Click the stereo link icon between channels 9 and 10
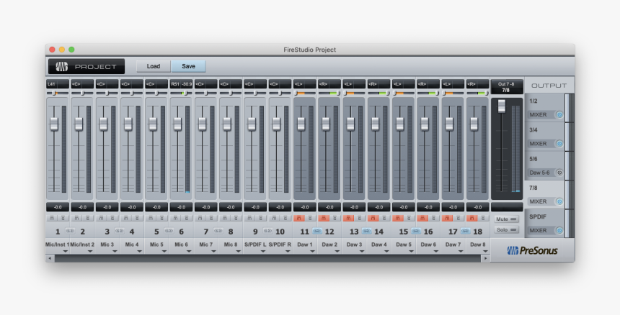This screenshot has height=315, width=620. (x=267, y=231)
